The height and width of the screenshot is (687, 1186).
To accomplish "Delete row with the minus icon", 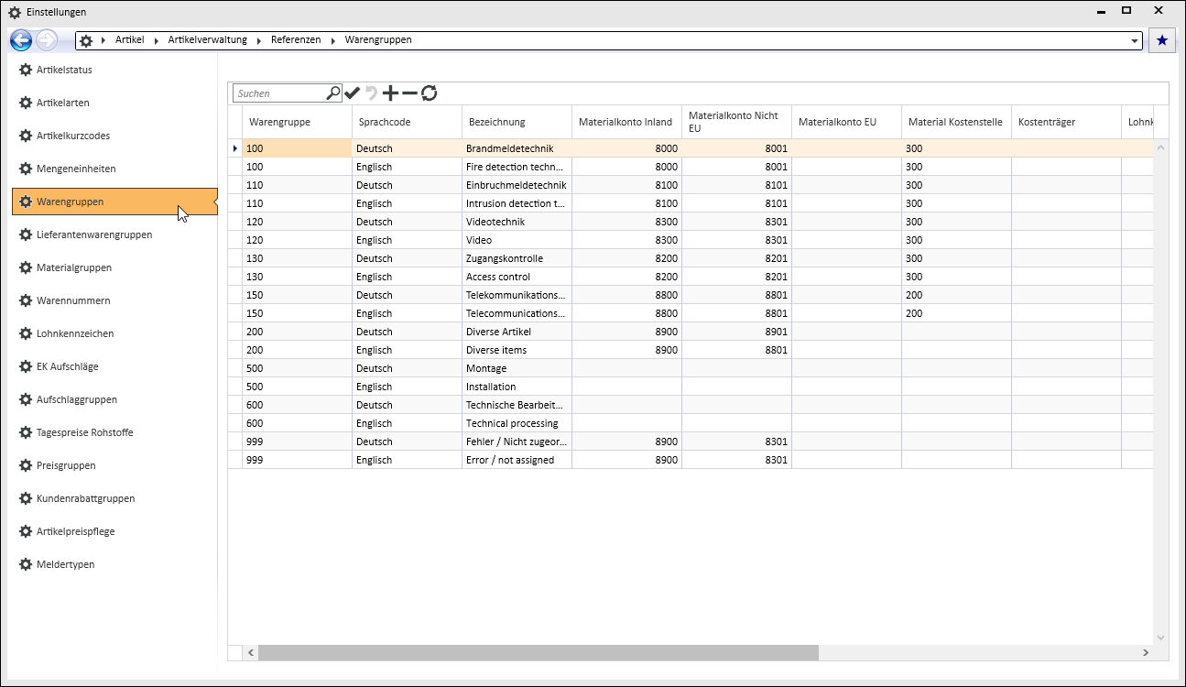I will click(409, 93).
